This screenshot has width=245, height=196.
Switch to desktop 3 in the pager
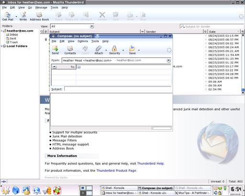pyautogui.click(x=83, y=193)
